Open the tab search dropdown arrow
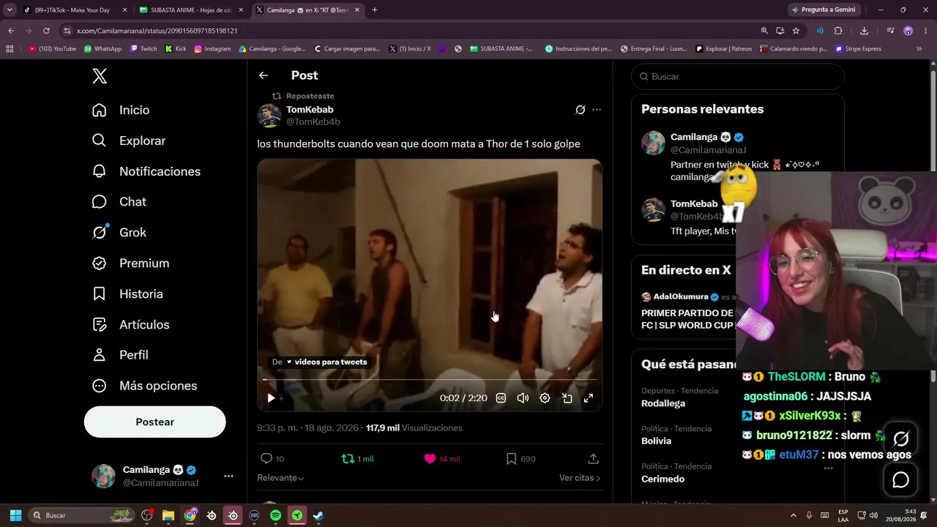Viewport: 937px width, 527px height. [10, 10]
